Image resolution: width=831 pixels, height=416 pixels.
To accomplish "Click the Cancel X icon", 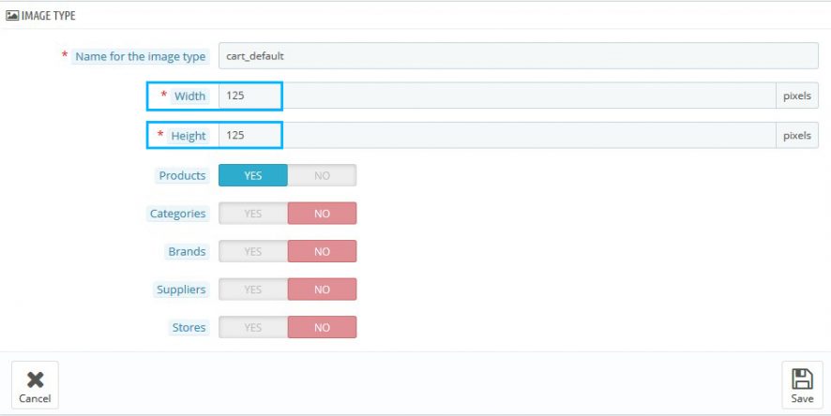I will click(35, 379).
